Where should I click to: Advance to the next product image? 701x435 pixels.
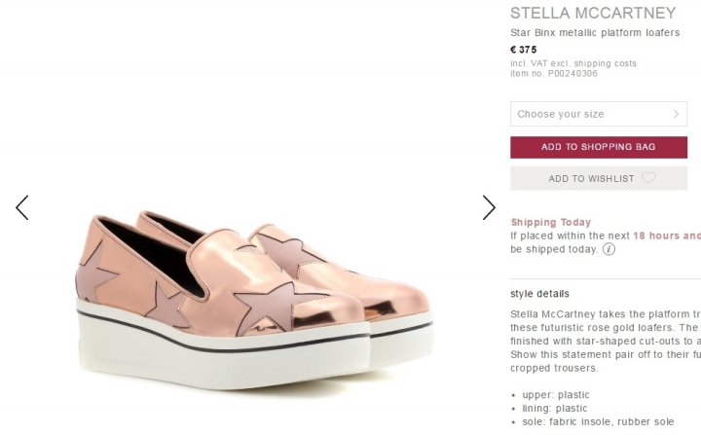[x=489, y=207]
